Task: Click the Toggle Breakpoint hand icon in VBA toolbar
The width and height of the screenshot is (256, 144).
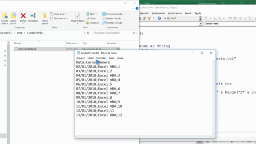Action: [240, 18]
